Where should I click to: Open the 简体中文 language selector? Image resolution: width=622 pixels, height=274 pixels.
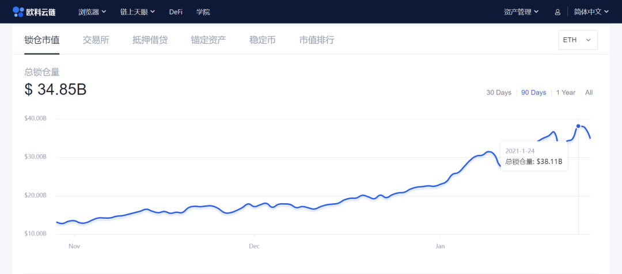(591, 12)
